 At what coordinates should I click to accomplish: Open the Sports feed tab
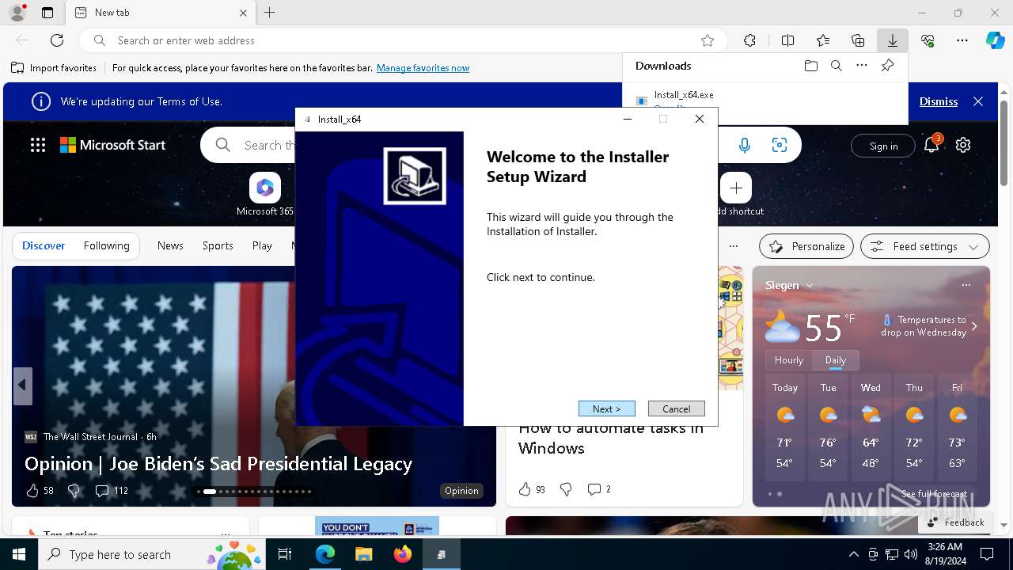(218, 245)
